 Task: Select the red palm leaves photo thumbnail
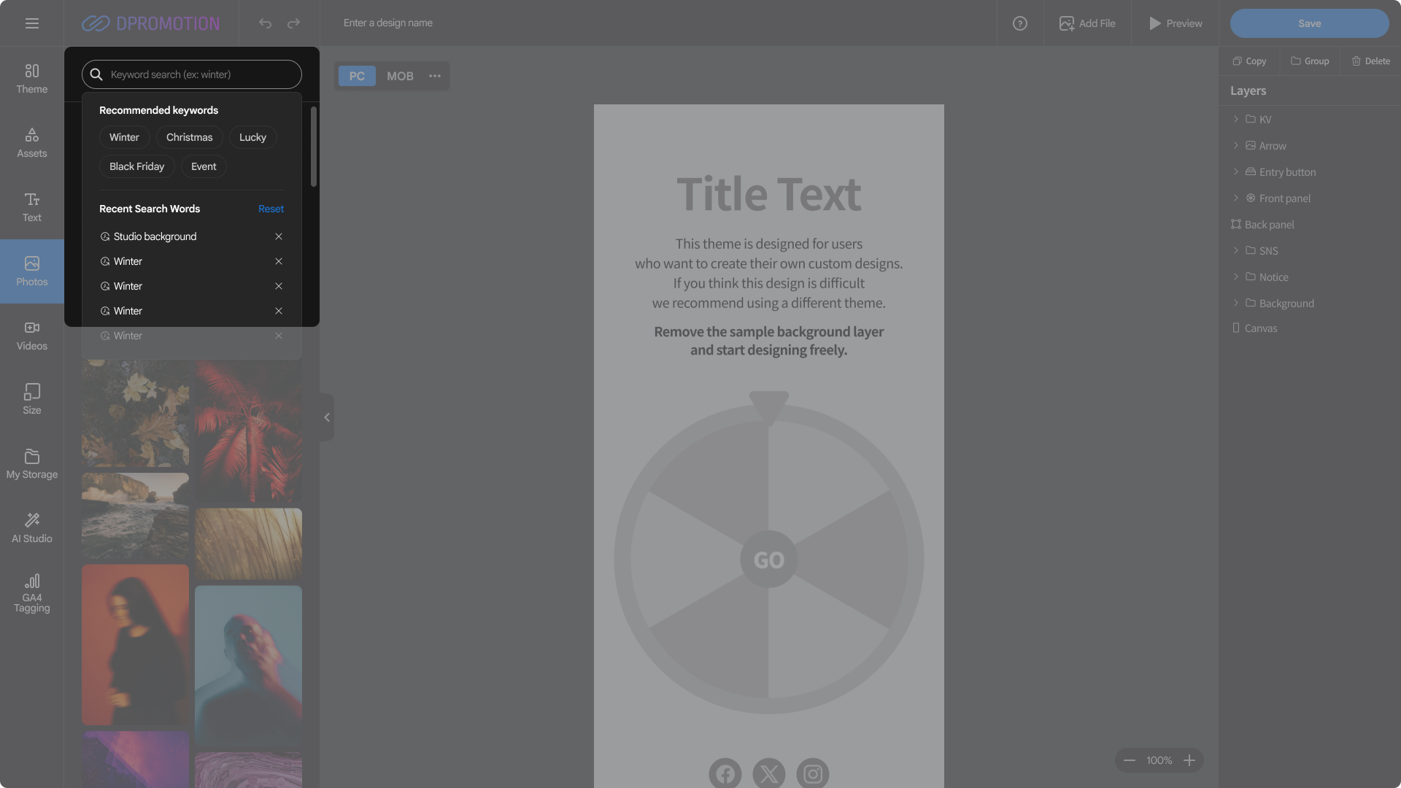coord(248,430)
